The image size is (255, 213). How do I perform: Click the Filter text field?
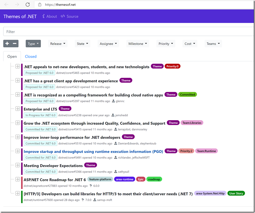(129, 32)
